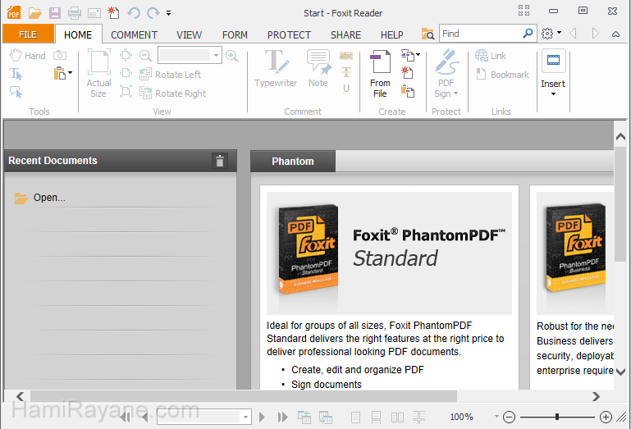Go to next search result arrow

click(x=595, y=34)
